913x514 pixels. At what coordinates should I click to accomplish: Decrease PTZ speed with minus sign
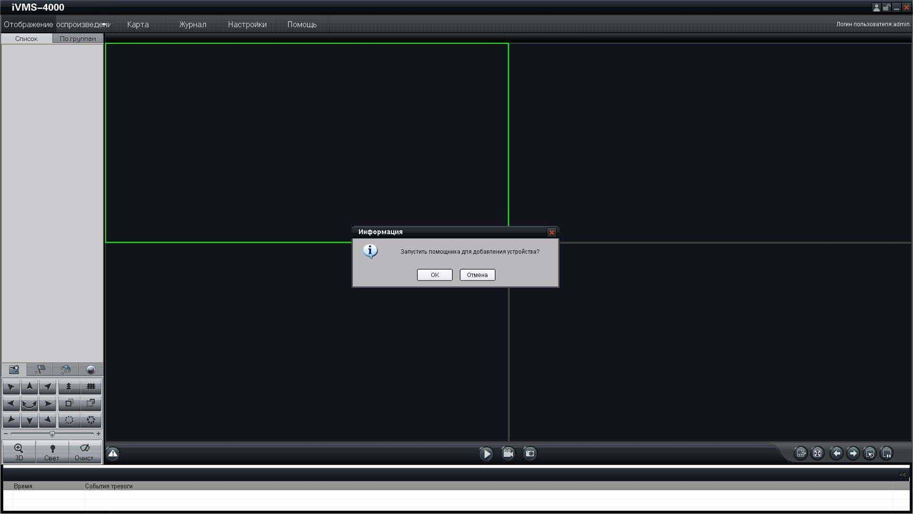pyautogui.click(x=6, y=434)
